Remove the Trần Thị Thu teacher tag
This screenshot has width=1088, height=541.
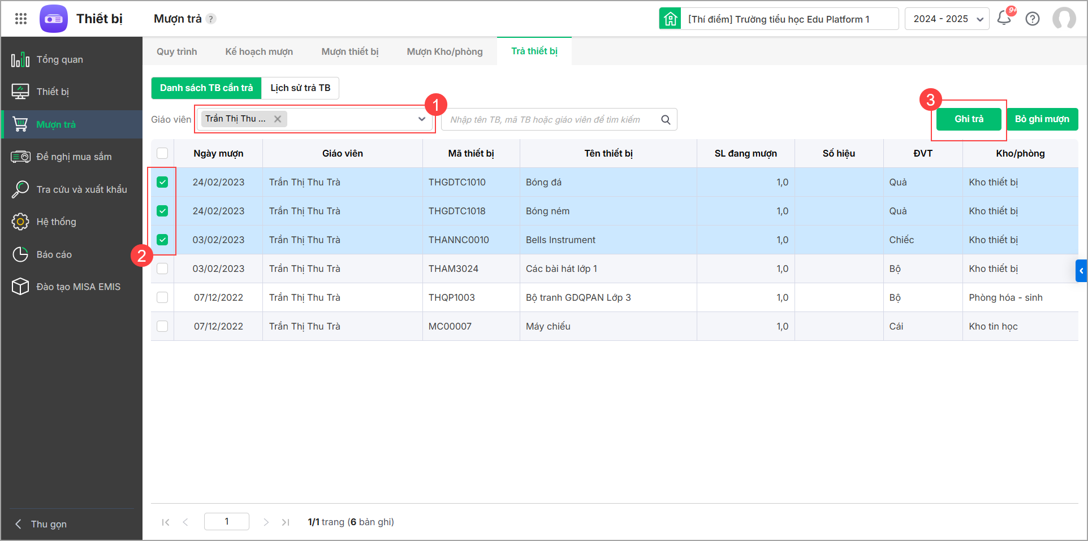tap(278, 119)
